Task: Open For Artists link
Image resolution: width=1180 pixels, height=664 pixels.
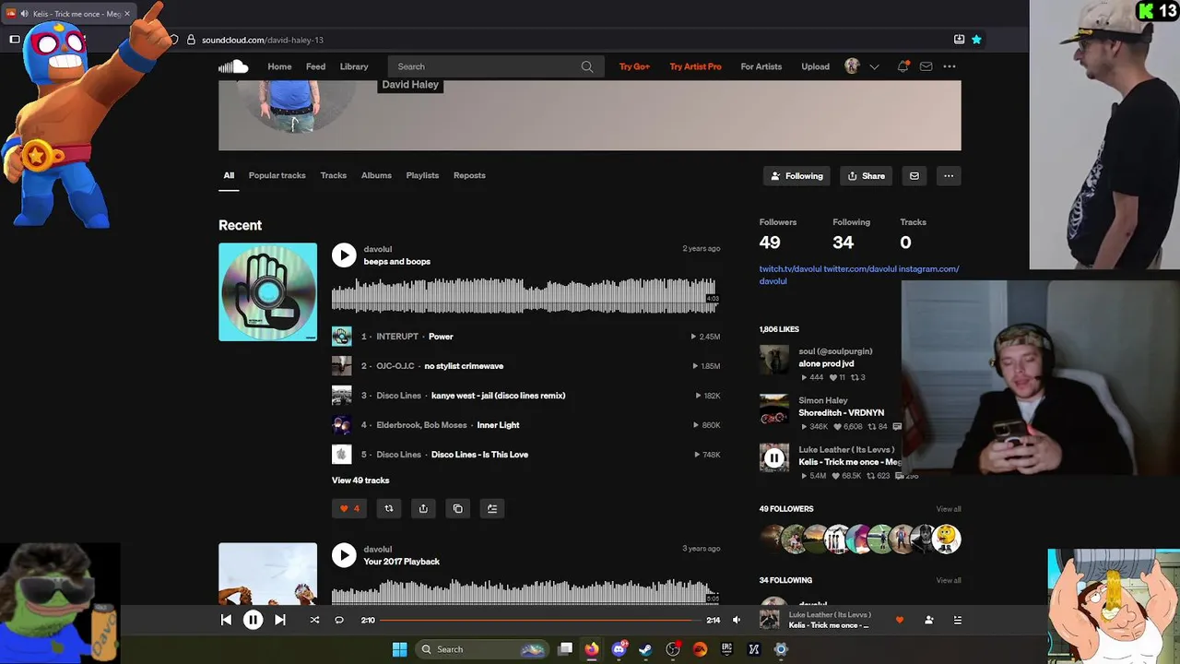Action: 761,66
